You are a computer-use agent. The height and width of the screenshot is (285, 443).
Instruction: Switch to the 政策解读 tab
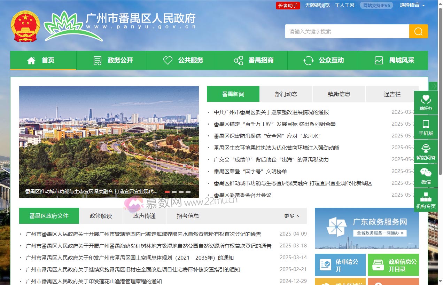[101, 216]
